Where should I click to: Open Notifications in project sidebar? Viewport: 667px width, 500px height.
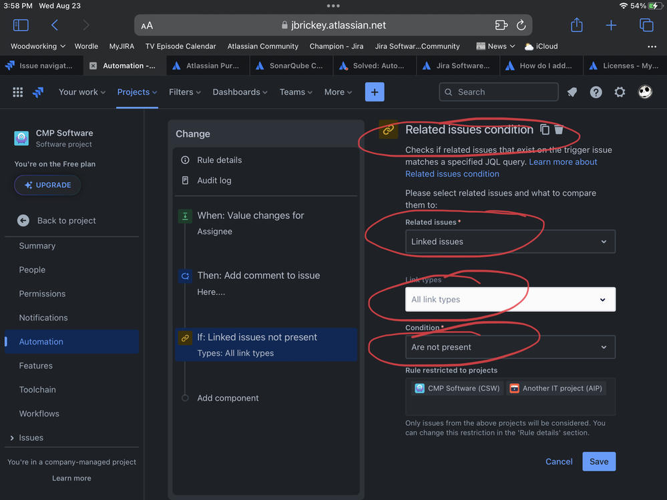(43, 318)
